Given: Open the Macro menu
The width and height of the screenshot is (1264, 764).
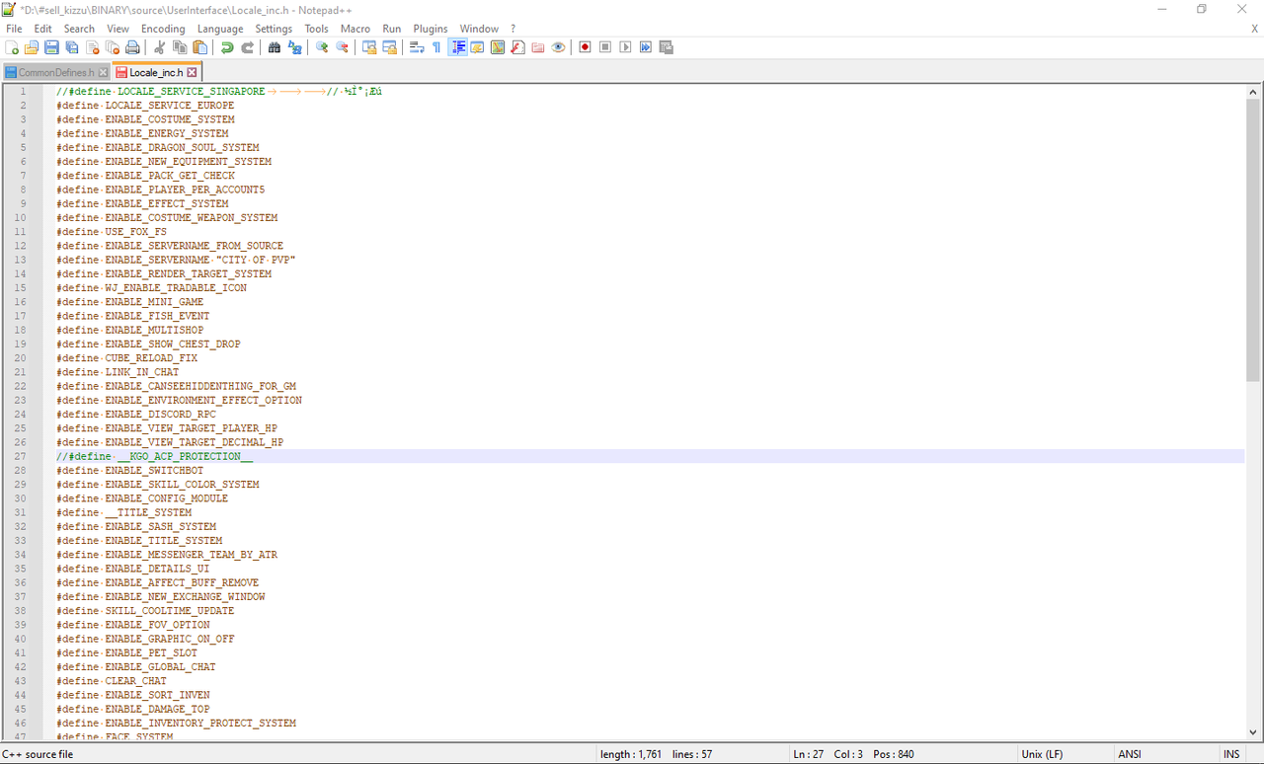Looking at the screenshot, I should click(355, 29).
